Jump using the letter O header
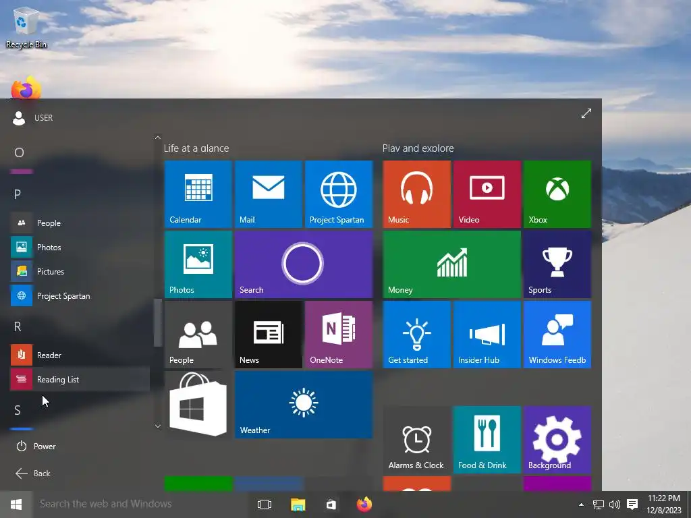The image size is (691, 518). pos(19,152)
